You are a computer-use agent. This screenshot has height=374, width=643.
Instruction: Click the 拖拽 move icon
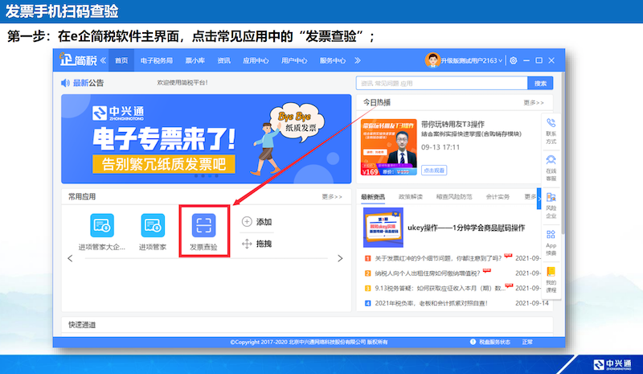point(247,243)
